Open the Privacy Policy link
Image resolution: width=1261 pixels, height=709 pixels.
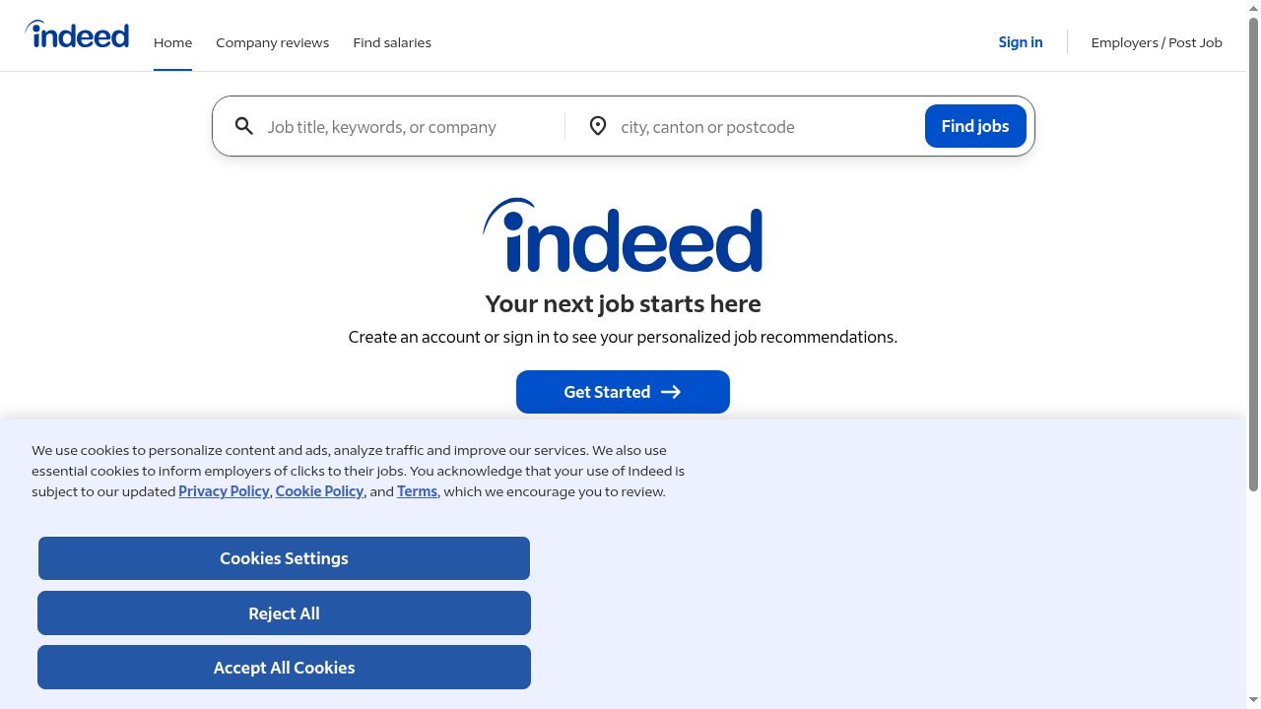[x=224, y=490]
